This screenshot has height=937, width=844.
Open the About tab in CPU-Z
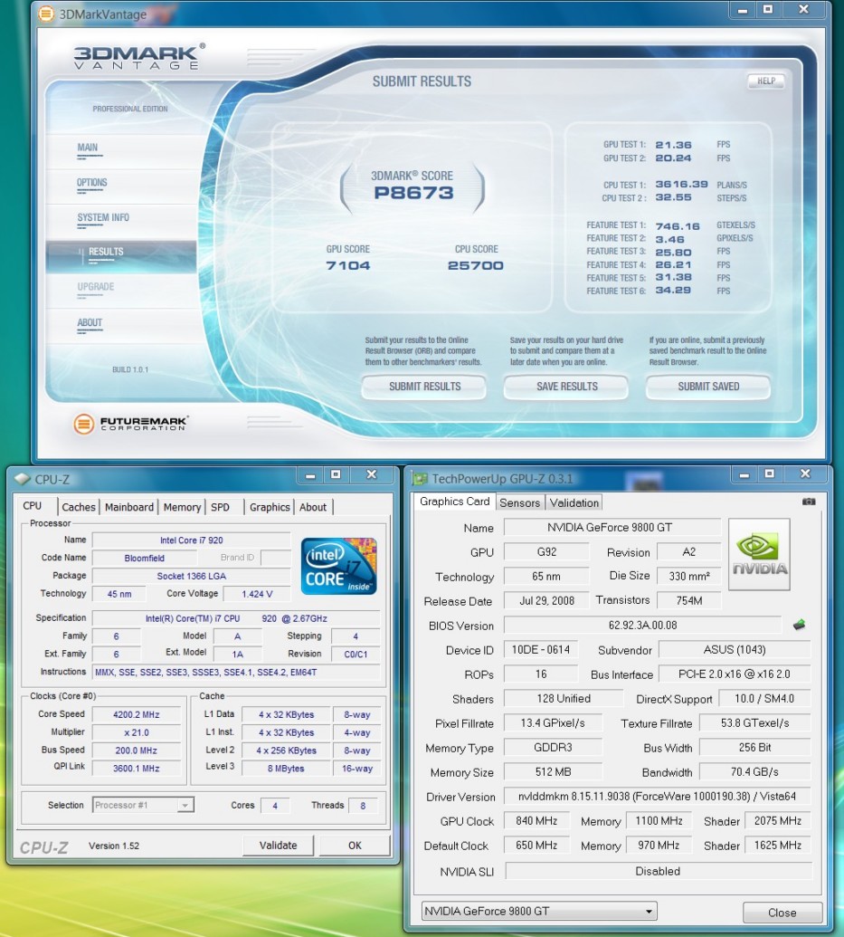[x=313, y=507]
